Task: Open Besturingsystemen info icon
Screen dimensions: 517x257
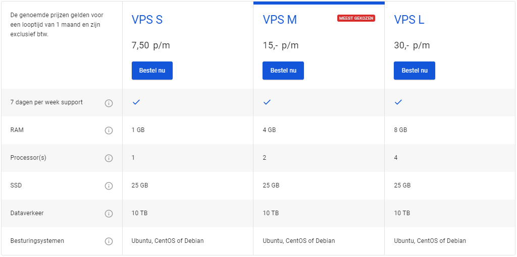Action: (109, 241)
